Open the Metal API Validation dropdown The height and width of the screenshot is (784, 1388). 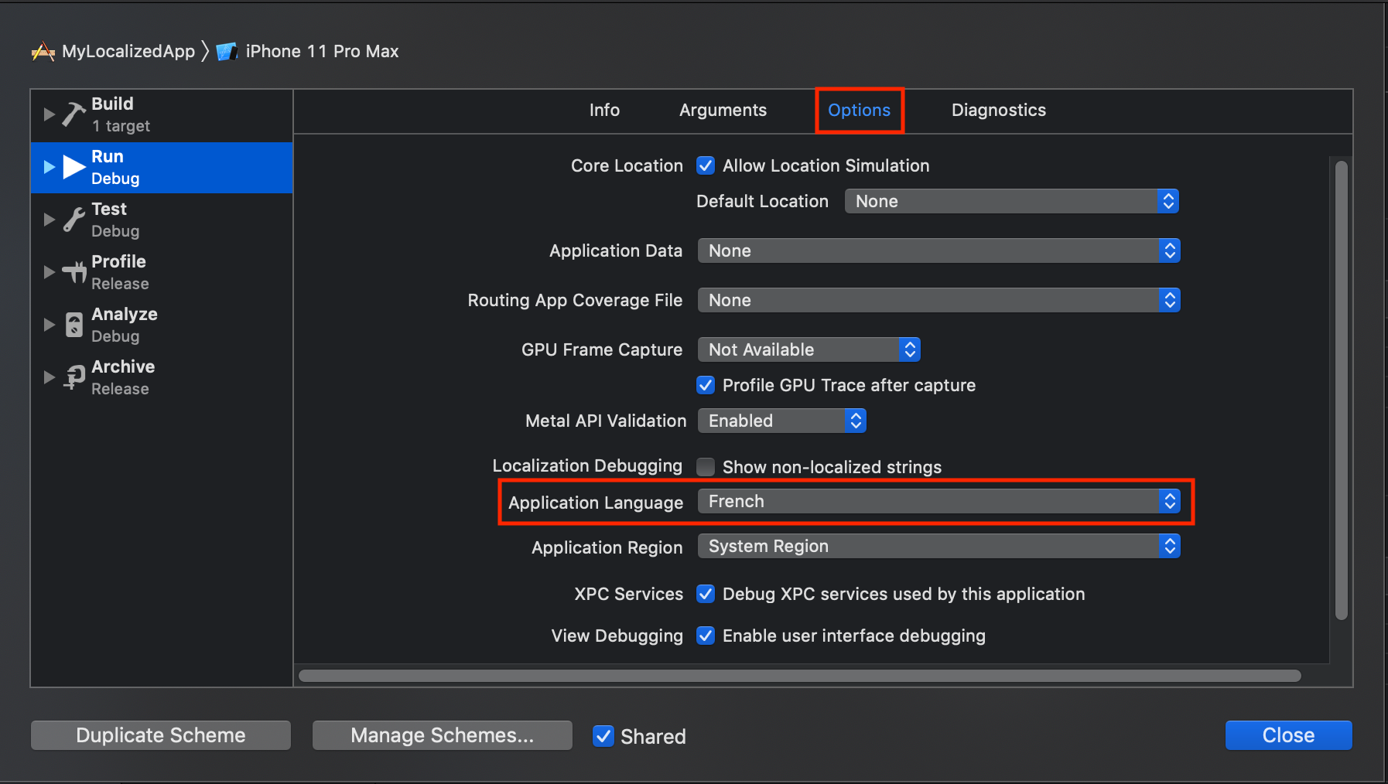781,421
